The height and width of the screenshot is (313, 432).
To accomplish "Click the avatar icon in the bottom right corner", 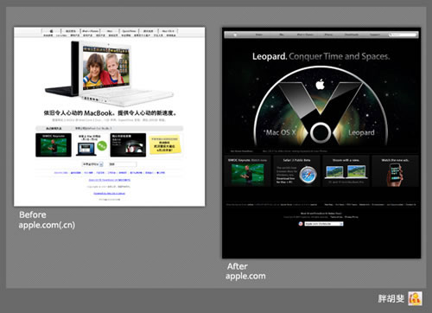I will coord(415,298).
